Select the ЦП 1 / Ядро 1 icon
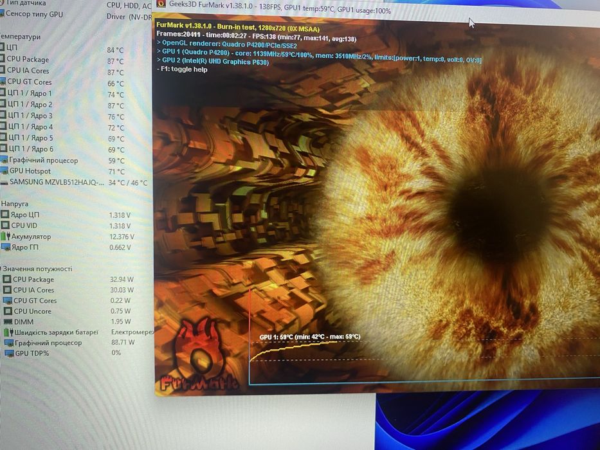The height and width of the screenshot is (450, 600). coord(3,93)
